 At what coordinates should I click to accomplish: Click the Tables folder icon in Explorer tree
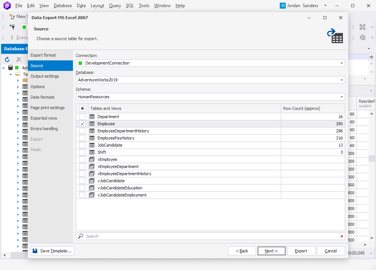coord(18,74)
